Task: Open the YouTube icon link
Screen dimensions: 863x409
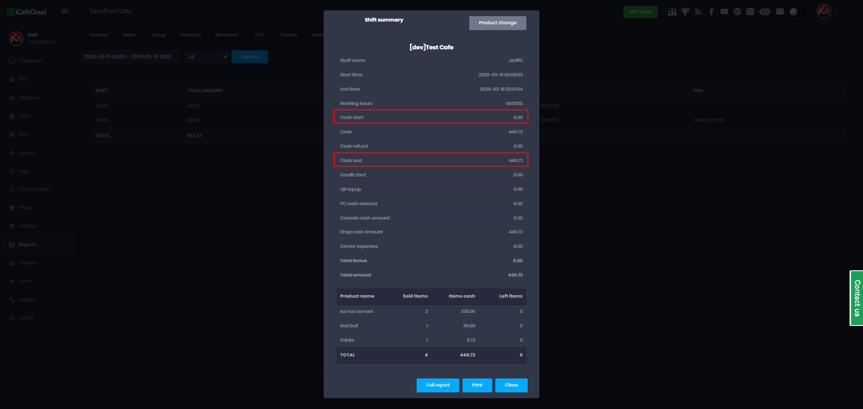Action: pyautogui.click(x=724, y=12)
